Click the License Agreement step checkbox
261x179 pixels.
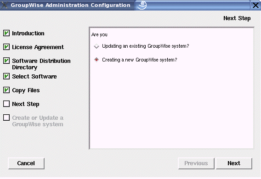click(x=6, y=47)
